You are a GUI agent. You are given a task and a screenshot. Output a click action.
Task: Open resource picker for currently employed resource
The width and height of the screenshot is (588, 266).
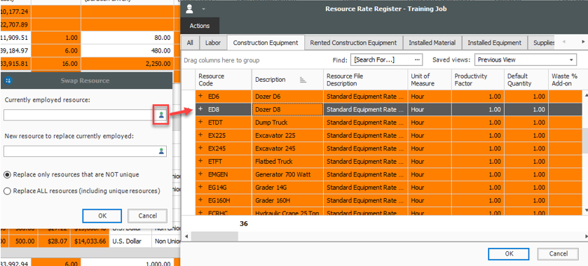(x=161, y=115)
